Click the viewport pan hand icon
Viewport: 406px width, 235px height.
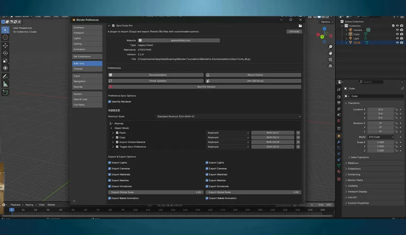(x=330, y=53)
